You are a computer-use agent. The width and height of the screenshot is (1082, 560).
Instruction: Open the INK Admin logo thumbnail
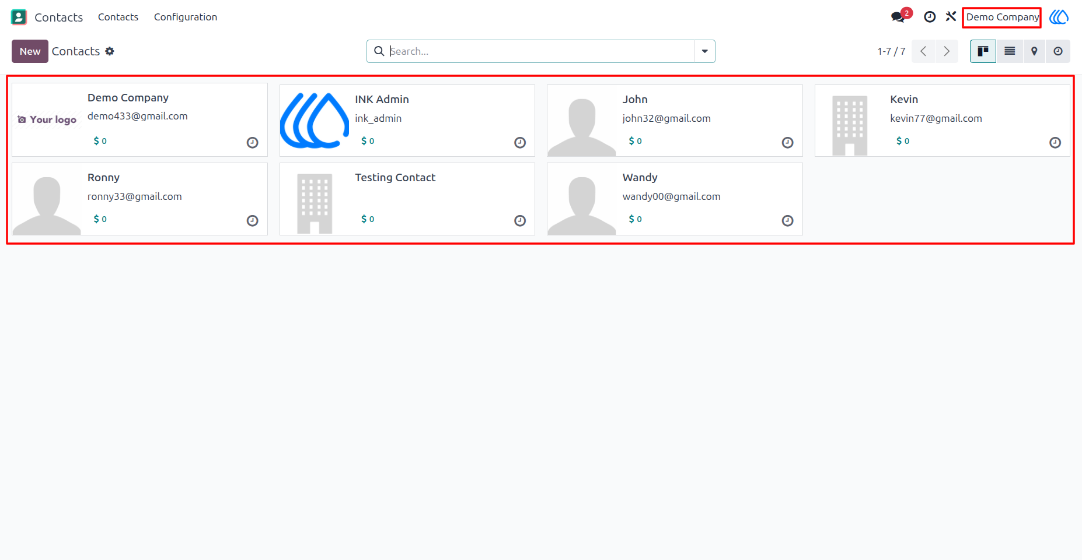[x=315, y=121]
